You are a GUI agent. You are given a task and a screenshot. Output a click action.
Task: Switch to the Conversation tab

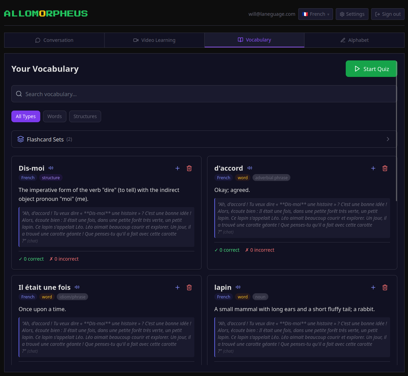tap(54, 40)
